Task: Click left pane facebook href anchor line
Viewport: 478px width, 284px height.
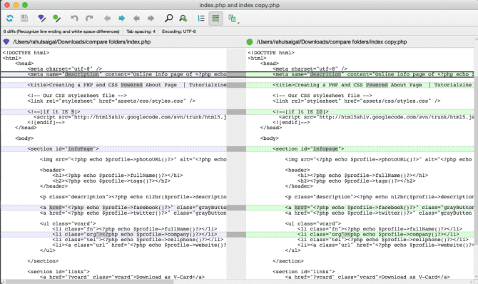Action: 113,208
